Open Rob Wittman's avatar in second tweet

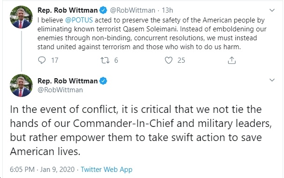pos(21,85)
